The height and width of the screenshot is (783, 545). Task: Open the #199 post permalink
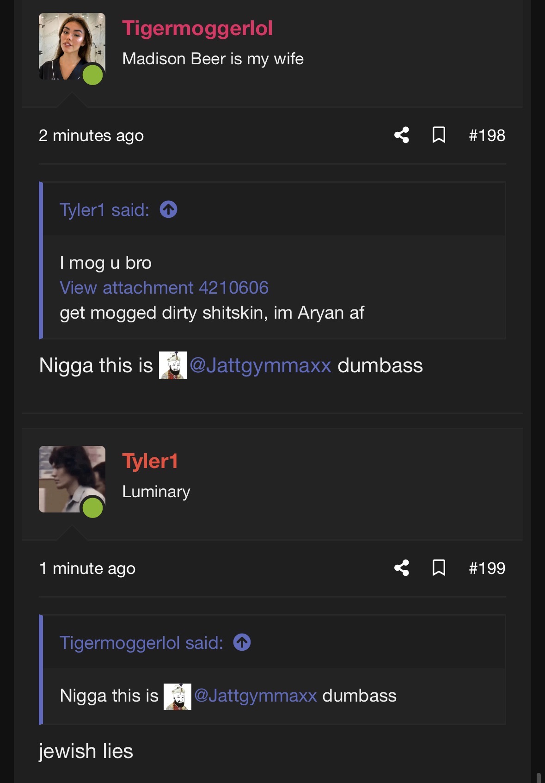pos(487,568)
